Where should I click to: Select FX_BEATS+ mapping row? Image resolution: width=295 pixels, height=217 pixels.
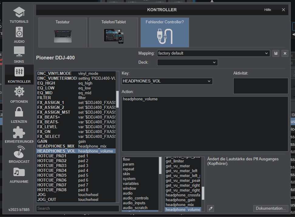pos(76,117)
